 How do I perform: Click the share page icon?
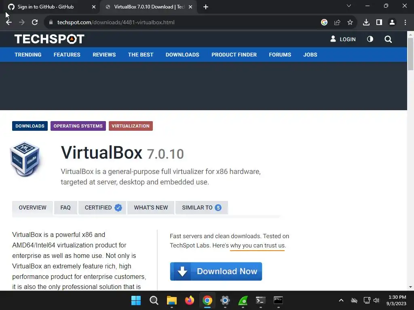point(337,23)
